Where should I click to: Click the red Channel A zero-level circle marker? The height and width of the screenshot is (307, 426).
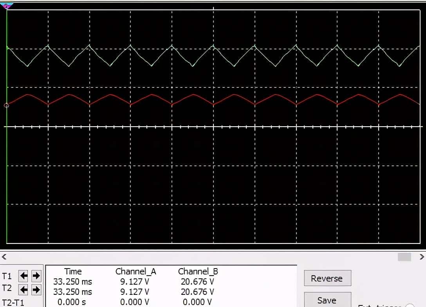(6, 105)
